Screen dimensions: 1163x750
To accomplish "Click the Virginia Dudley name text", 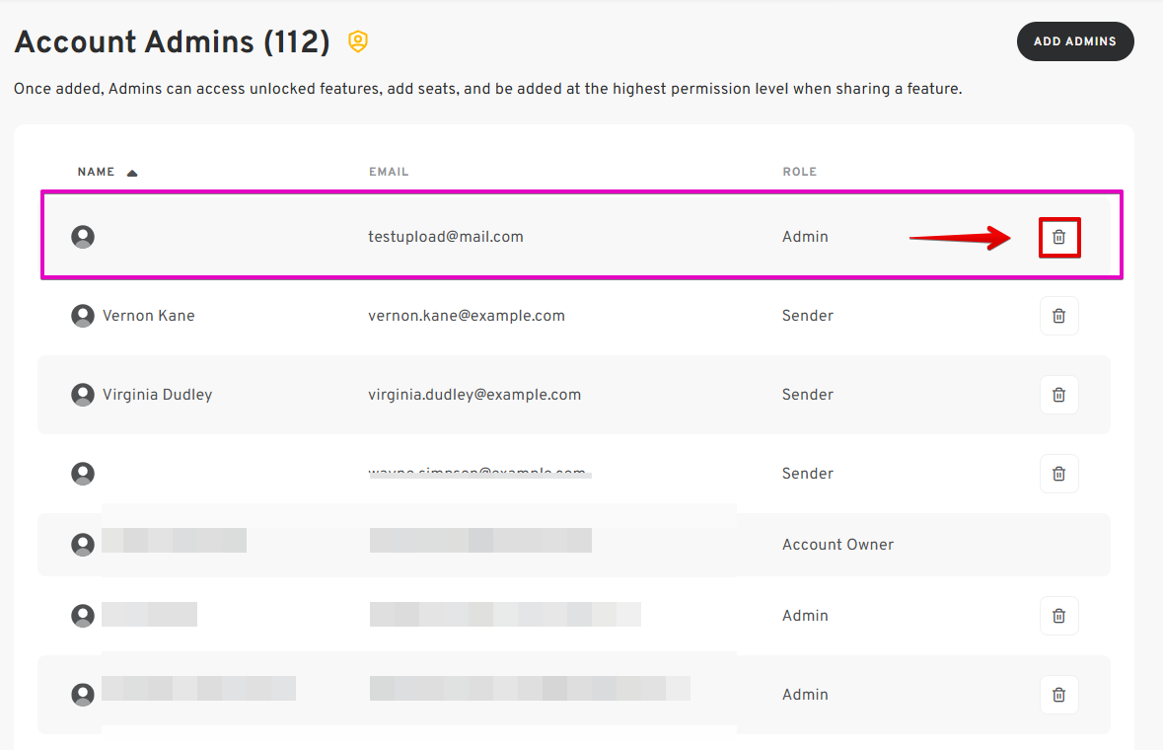I will 157,395.
